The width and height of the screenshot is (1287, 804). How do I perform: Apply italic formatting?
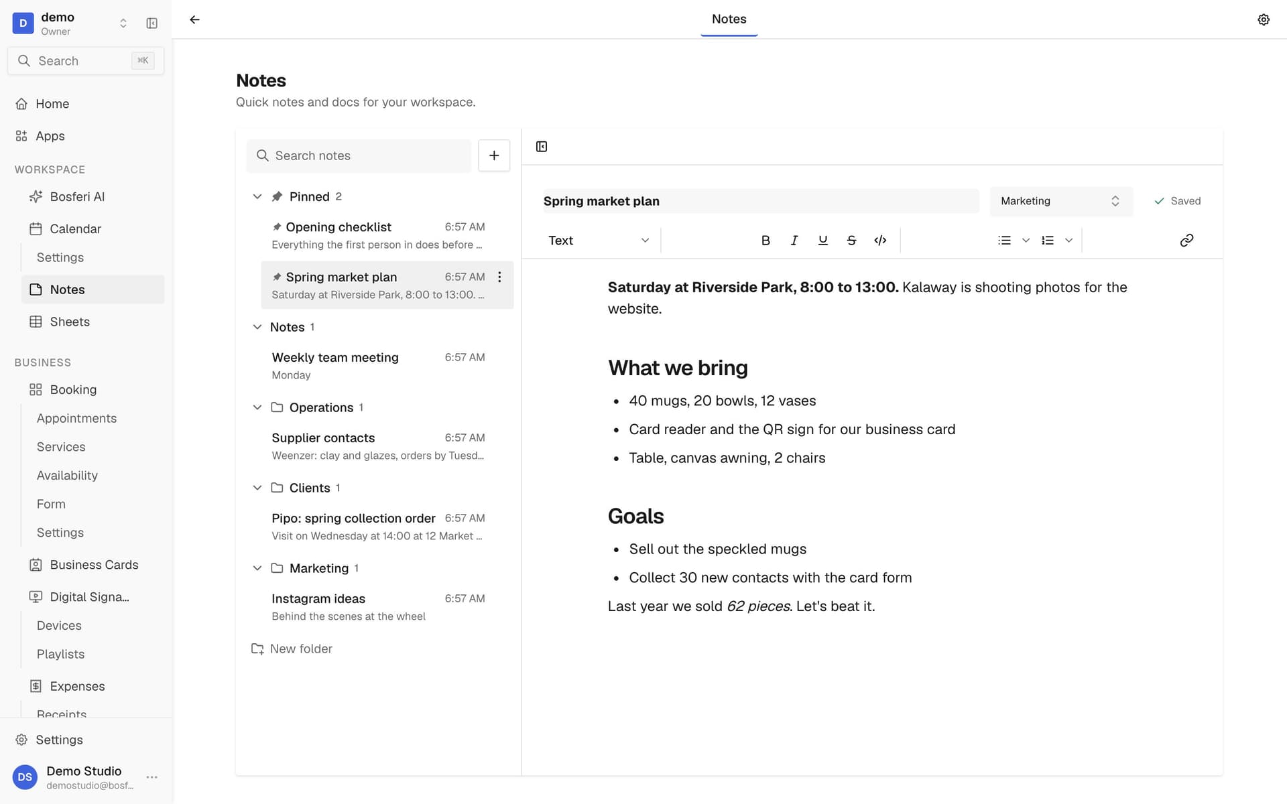click(x=794, y=241)
